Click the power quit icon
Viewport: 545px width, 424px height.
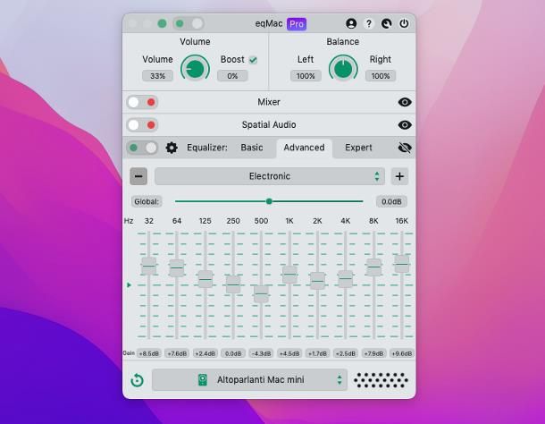(x=404, y=23)
